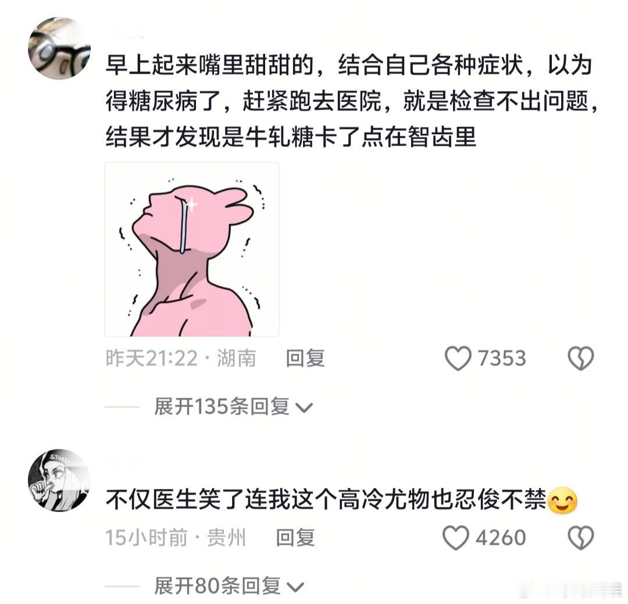Screen dimensions: 628x604
Task: Tap the smiling emoji in second comment
Action: pyautogui.click(x=562, y=501)
